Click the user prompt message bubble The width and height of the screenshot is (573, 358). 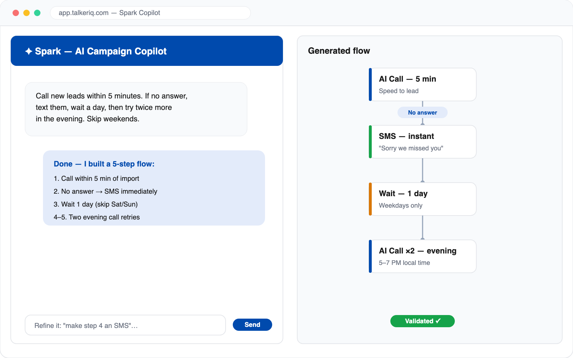point(136,109)
